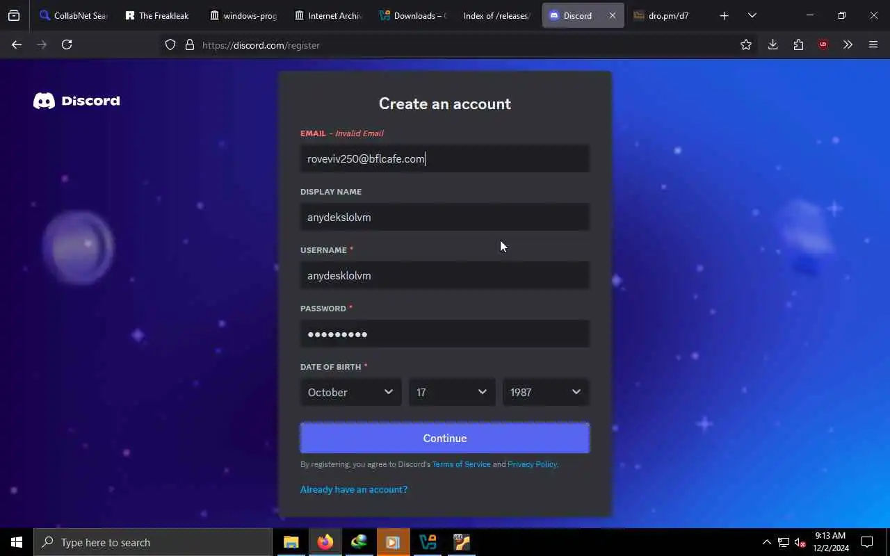This screenshot has height=556, width=890.
Task: Open the tracking protection shield icon
Action: [x=170, y=44]
